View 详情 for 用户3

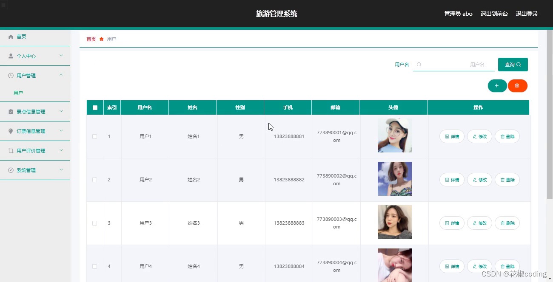coord(452,223)
